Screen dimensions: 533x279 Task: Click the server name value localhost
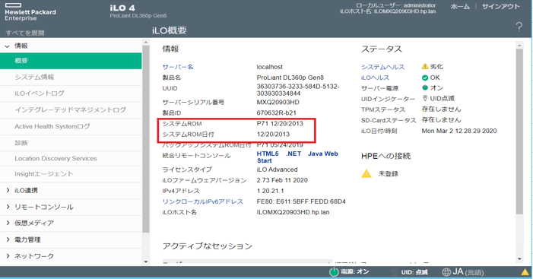(270, 67)
